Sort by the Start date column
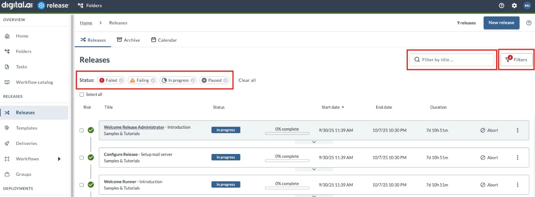Screen dimensions: 535x197 pos(333,107)
